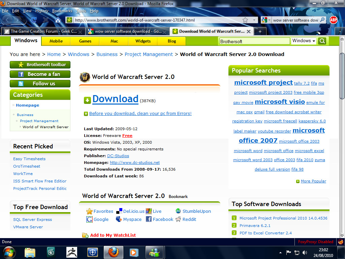This screenshot has height=259, width=345.
Task: Switch to The Game Creators Forum tab
Action: click(x=43, y=31)
